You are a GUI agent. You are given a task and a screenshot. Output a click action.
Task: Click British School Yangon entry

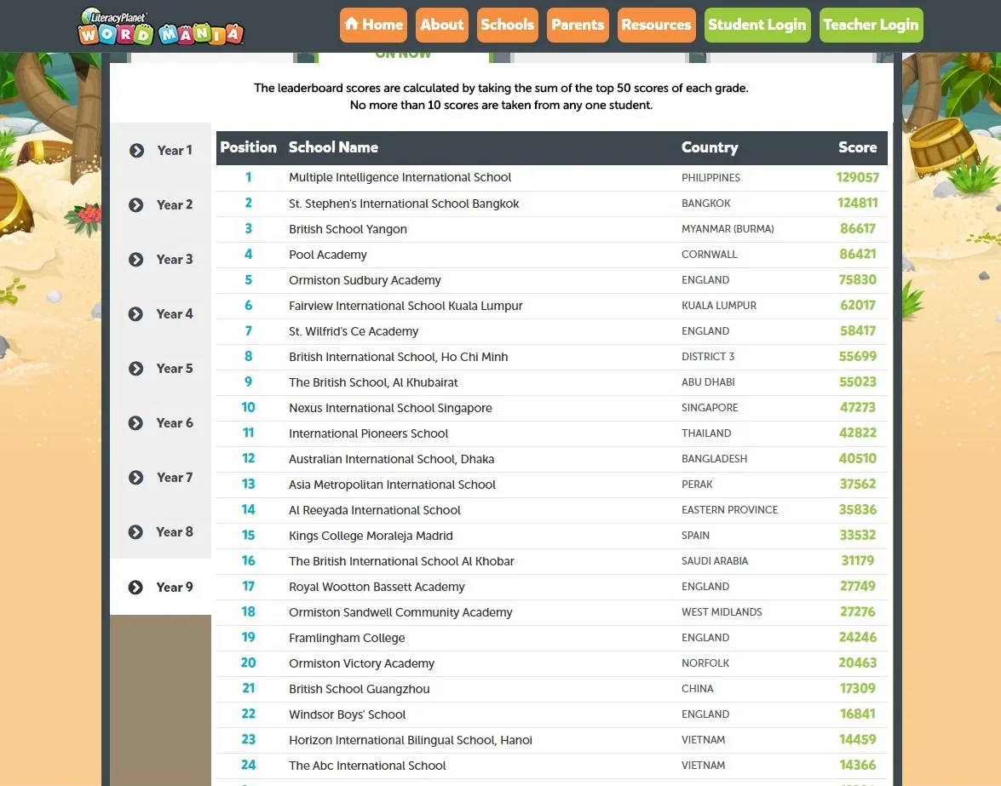click(348, 229)
